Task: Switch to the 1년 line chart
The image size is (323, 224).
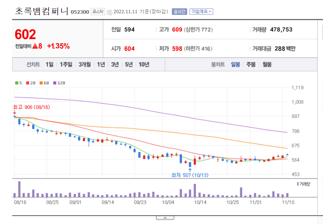Action: (x=101, y=65)
